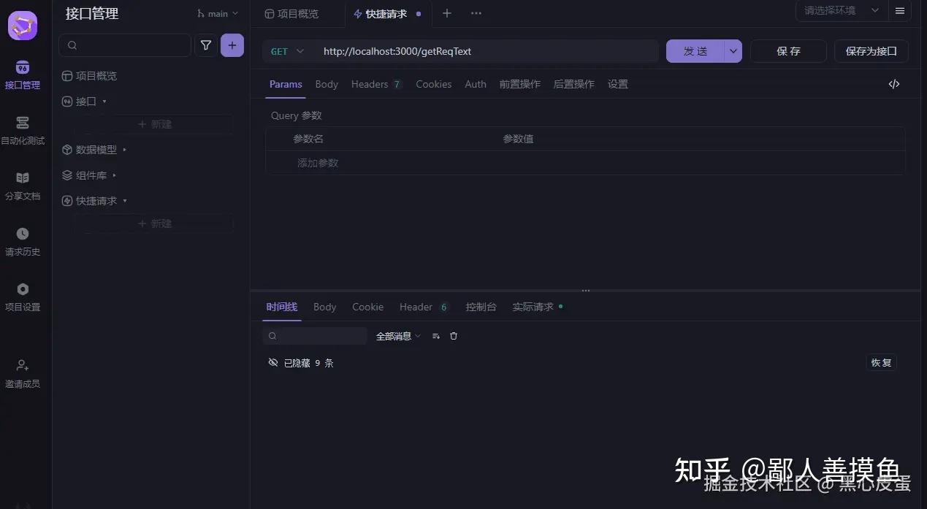Click the 发送 send button

point(695,51)
